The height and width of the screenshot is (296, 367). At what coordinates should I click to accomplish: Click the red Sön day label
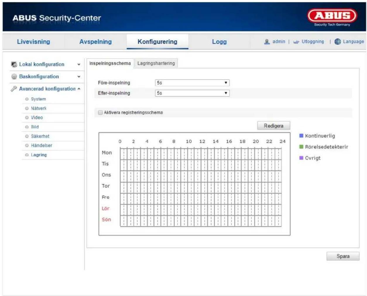pos(106,220)
